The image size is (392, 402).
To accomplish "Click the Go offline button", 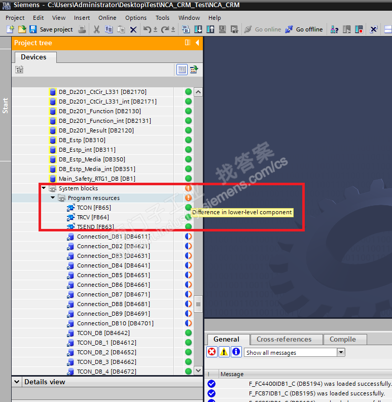I will (304, 29).
